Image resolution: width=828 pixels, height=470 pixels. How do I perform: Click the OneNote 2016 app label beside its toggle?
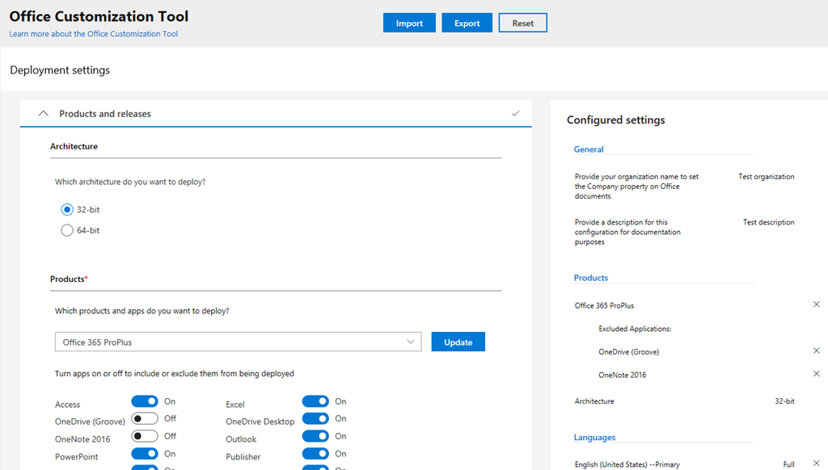pos(82,439)
